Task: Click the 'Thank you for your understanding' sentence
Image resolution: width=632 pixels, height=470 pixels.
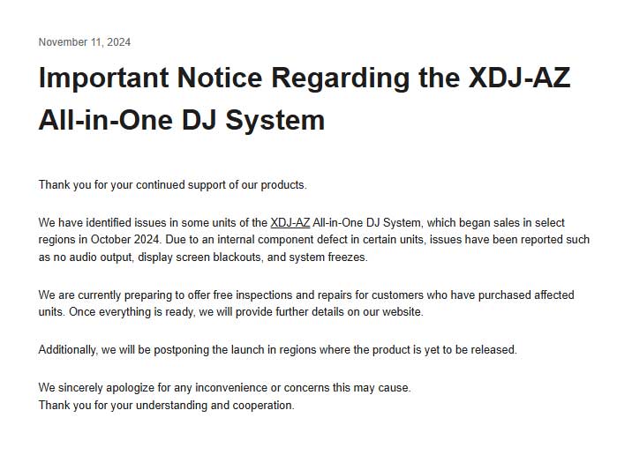Action: [167, 405]
